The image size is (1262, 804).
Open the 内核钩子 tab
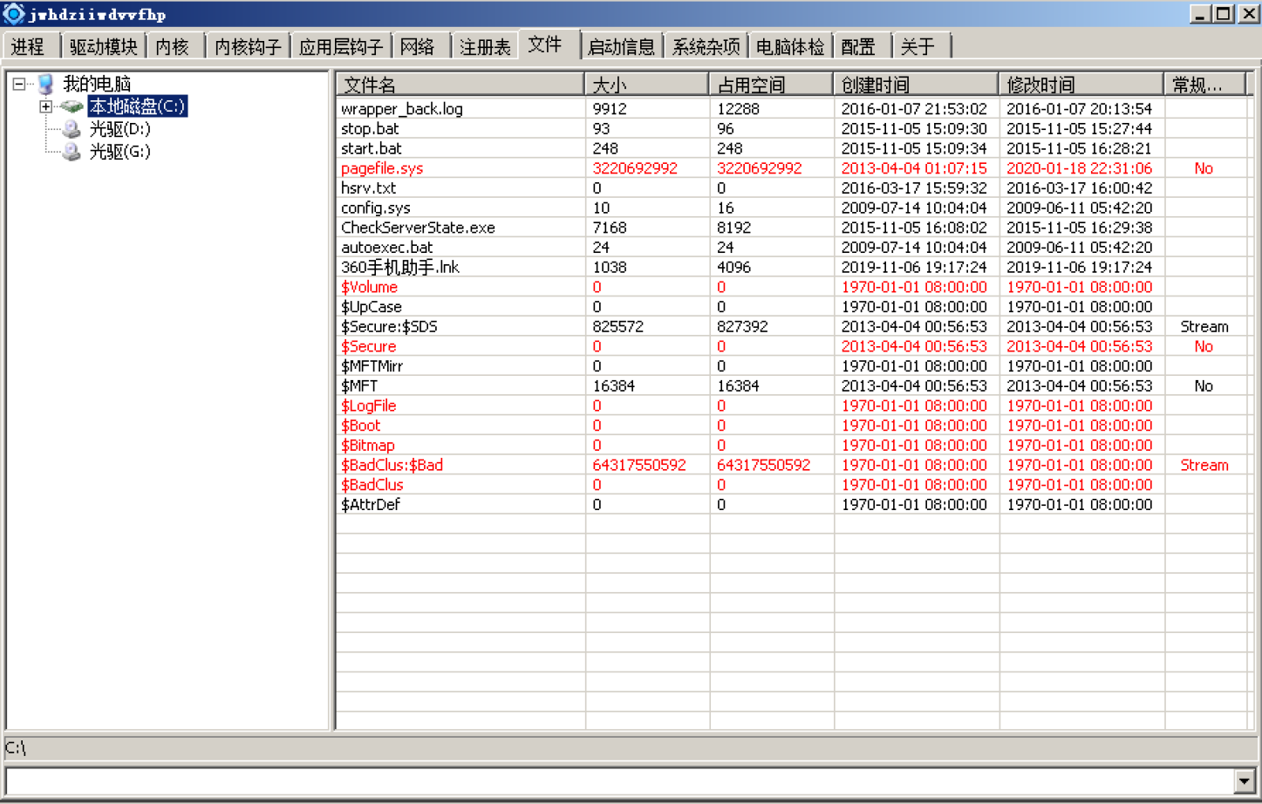[x=248, y=46]
